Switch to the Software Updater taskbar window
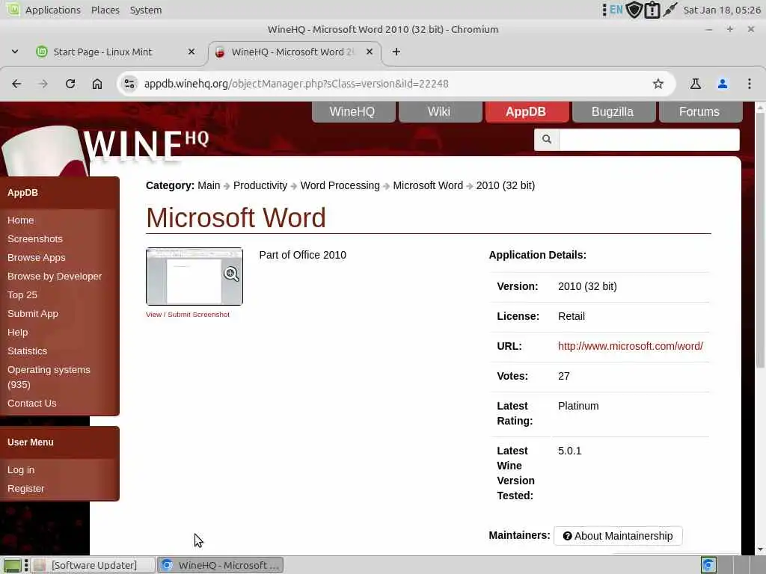 (94, 565)
